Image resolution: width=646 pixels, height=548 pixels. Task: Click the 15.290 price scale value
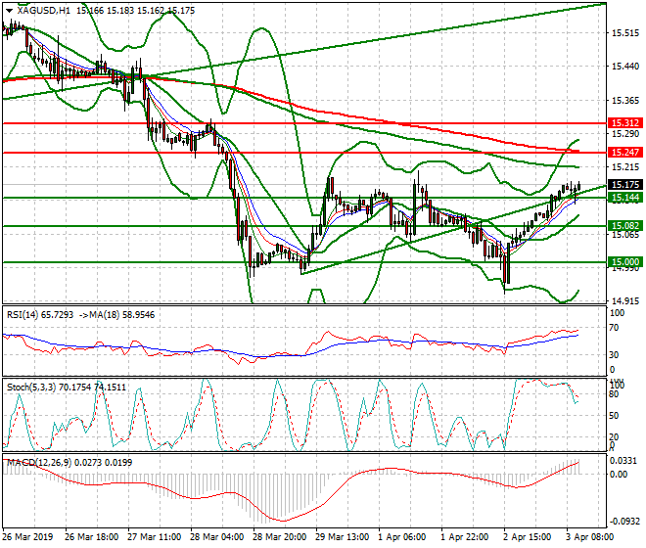point(625,134)
